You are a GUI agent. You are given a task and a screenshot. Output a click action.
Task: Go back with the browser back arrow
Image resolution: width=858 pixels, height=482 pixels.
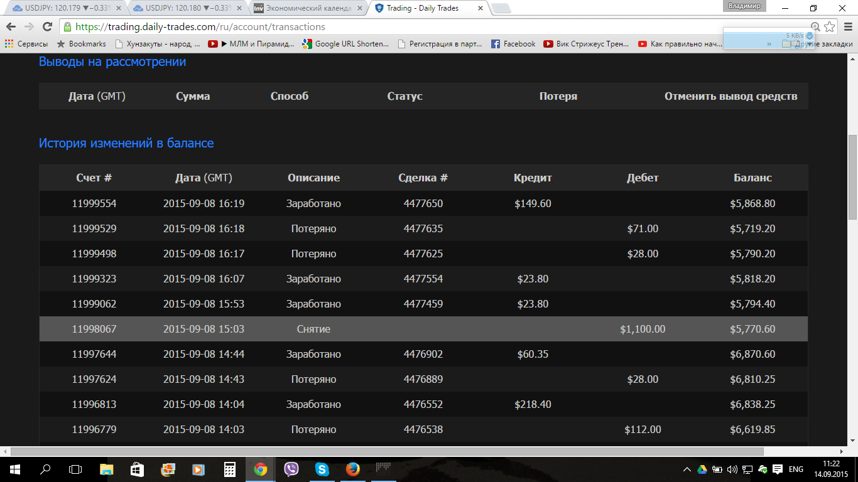coord(11,27)
